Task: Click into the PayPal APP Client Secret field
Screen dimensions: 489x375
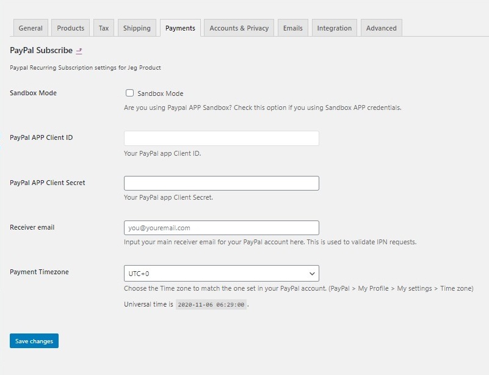Action: pos(221,183)
